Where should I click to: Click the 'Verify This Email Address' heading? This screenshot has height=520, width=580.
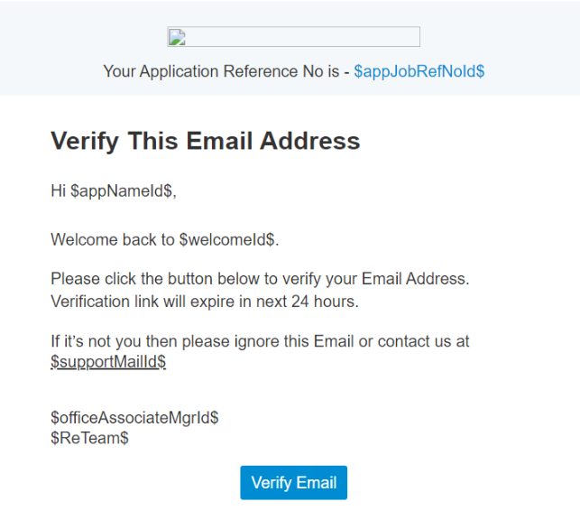206,141
